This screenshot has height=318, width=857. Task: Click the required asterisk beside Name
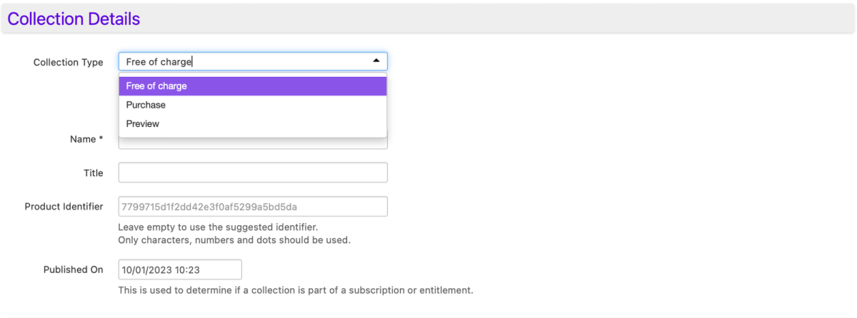(x=101, y=139)
